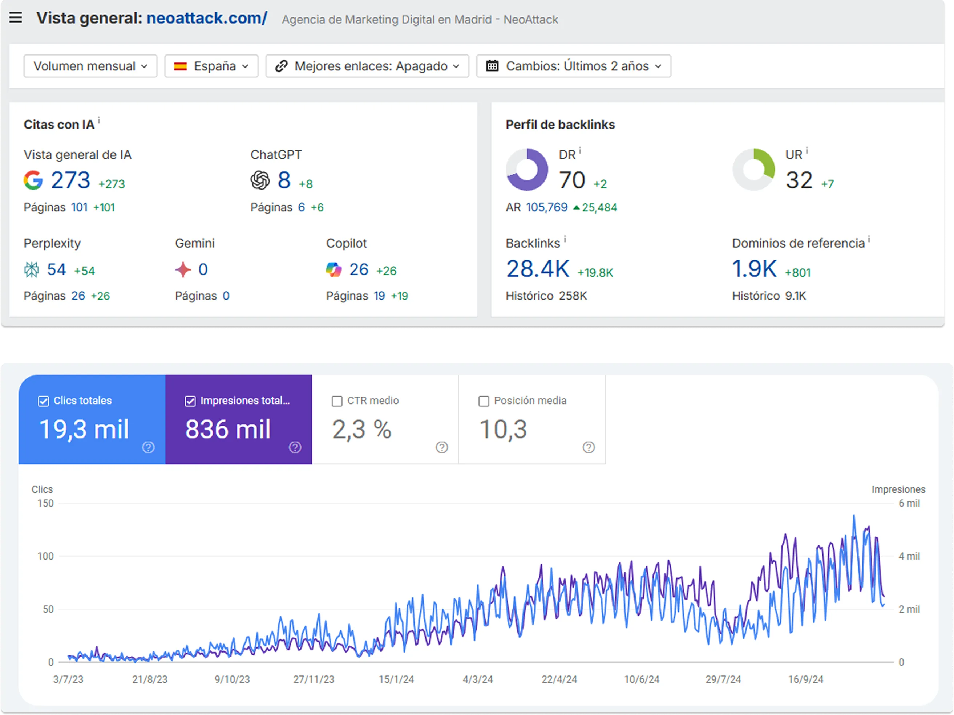Click the Gemini star icon

click(x=183, y=270)
